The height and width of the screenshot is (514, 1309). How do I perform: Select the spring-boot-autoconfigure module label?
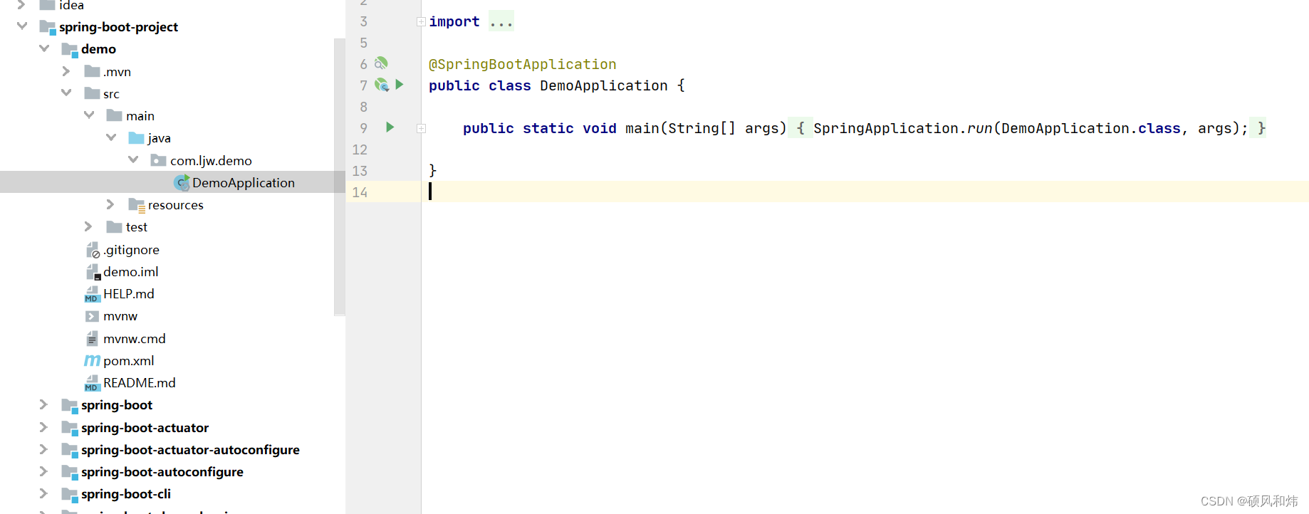(162, 472)
